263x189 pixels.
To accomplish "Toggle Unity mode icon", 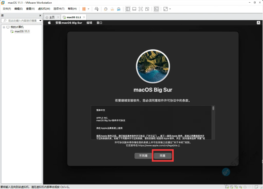I will point(147,9).
